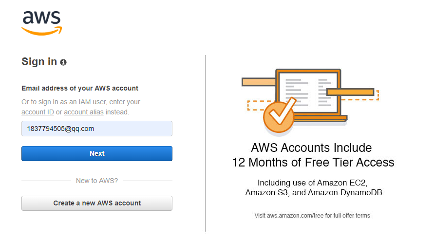This screenshot has height=240, width=434.
Task: Click the blue Next button
Action: click(x=97, y=153)
